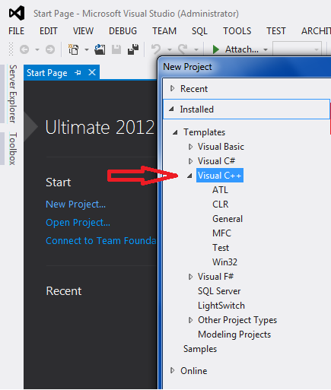Screen dimensions: 331x390
Task: Expand the Visual F# node
Action: tap(190, 277)
